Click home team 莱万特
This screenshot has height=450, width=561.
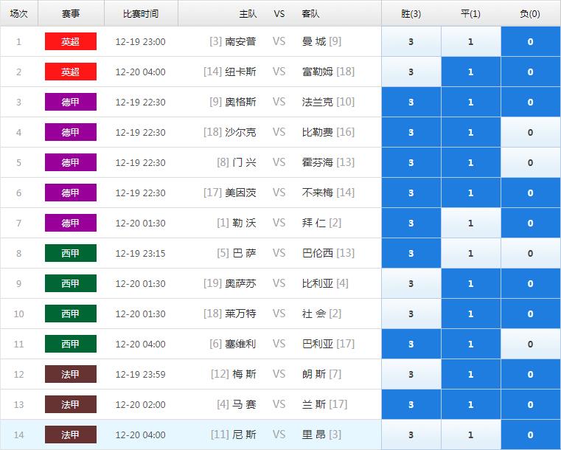[x=240, y=314]
